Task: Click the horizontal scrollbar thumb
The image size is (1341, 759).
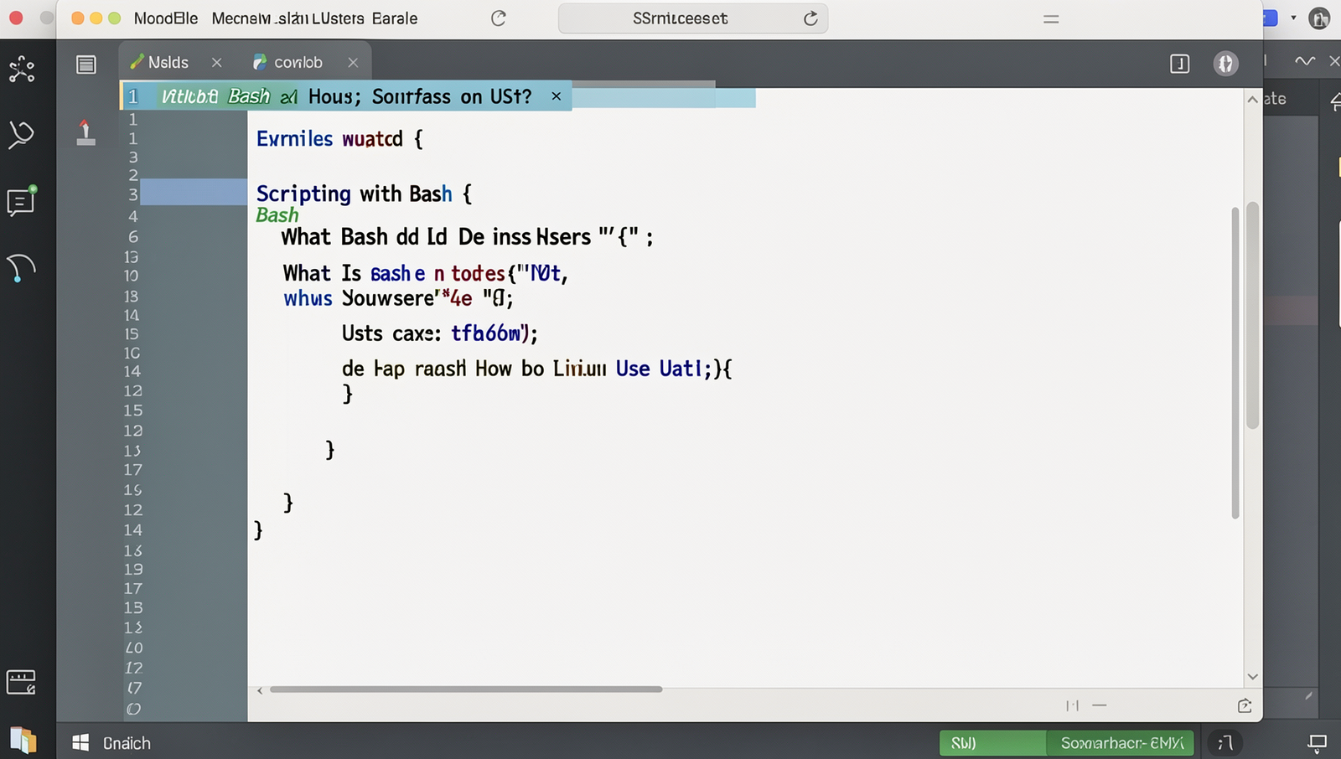Action: (466, 689)
